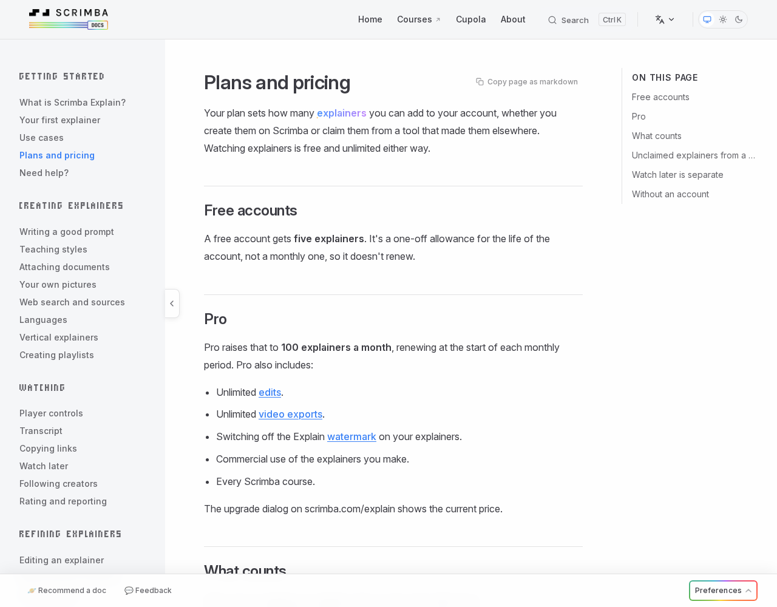Click the copy icon beside Copy page as markdown
Image resolution: width=777 pixels, height=607 pixels.
[x=480, y=81]
